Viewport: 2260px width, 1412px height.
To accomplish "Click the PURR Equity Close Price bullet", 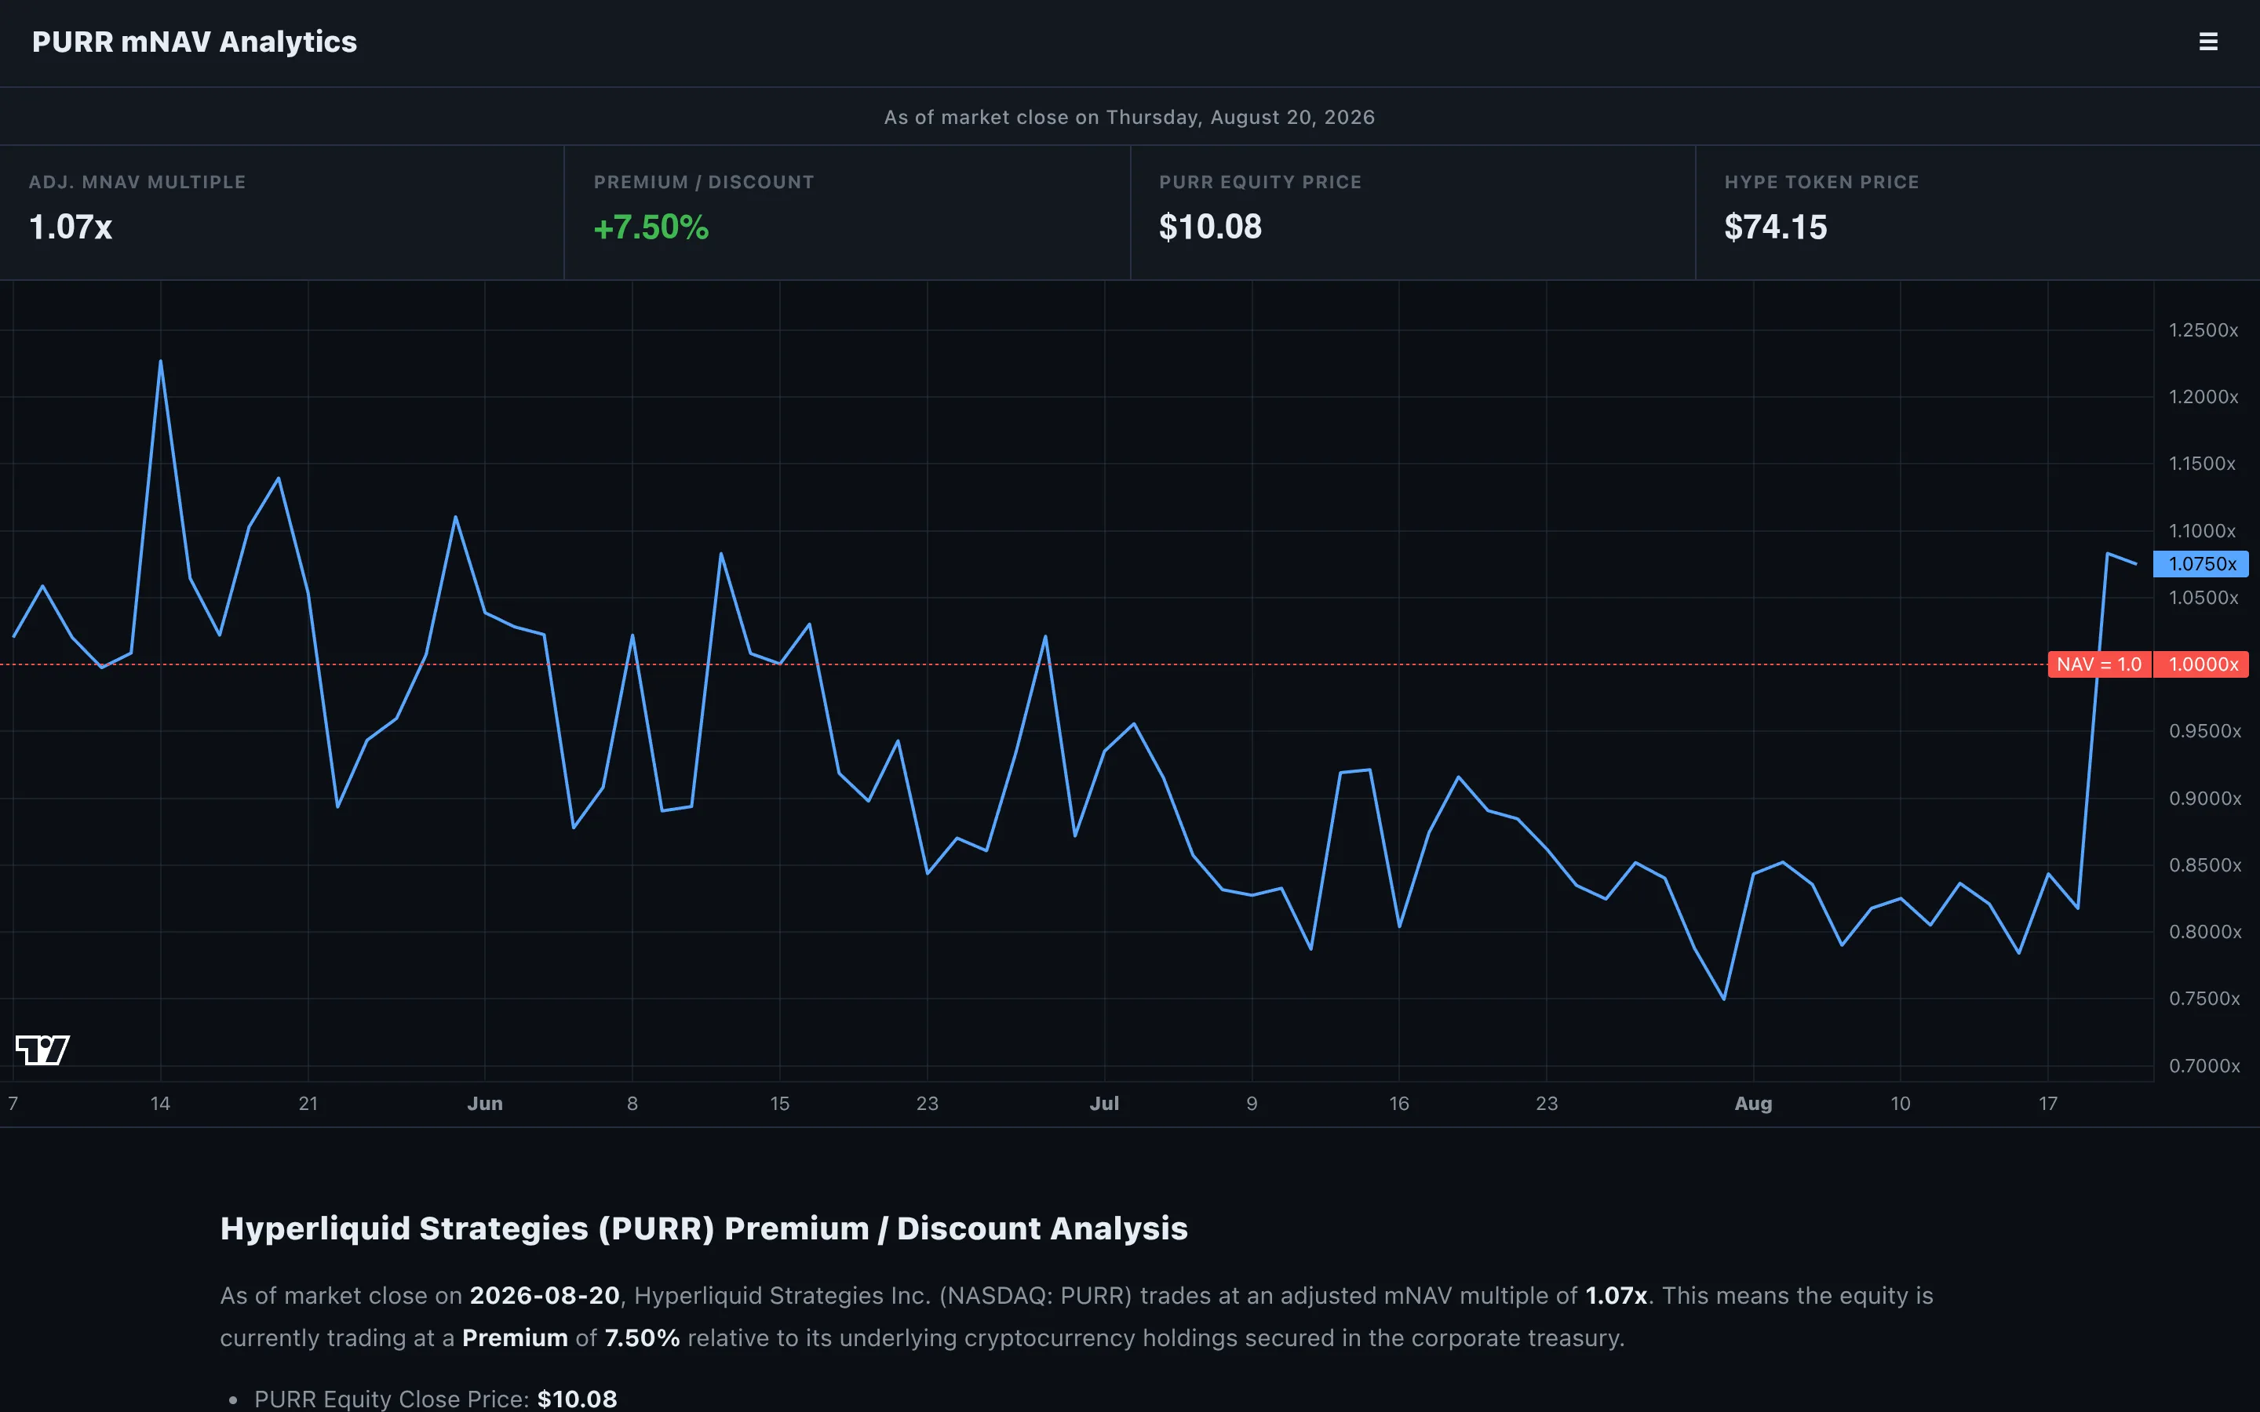I will (x=436, y=1399).
